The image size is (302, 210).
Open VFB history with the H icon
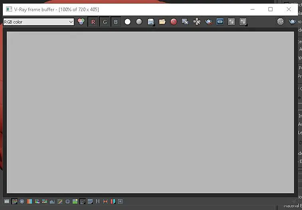(98, 201)
